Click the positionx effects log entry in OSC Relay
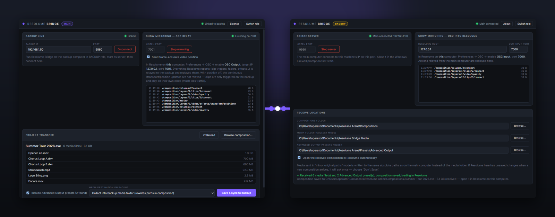Screen dimensions: 555x217 pos(201,104)
